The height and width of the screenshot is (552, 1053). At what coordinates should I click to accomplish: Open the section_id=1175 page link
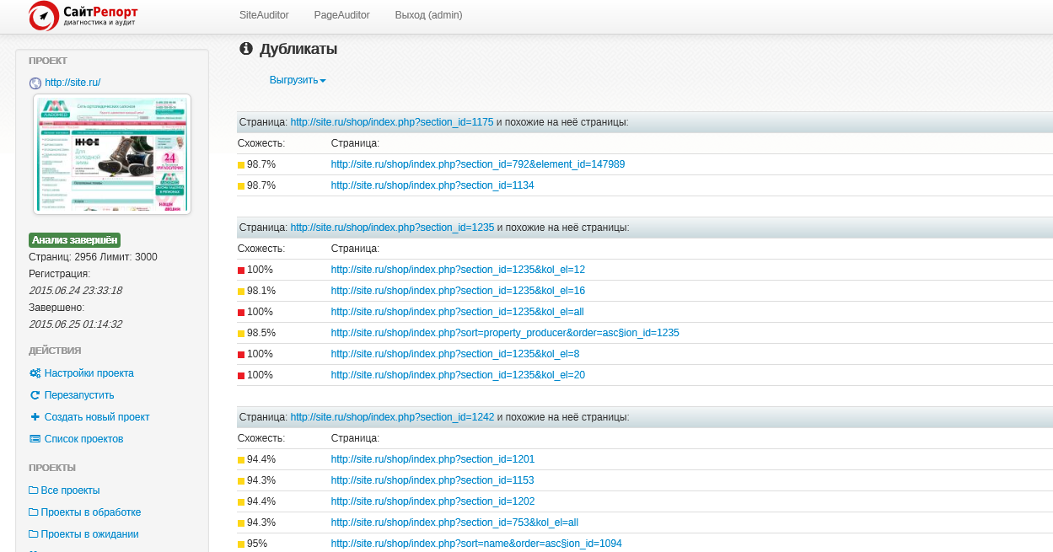click(x=391, y=122)
